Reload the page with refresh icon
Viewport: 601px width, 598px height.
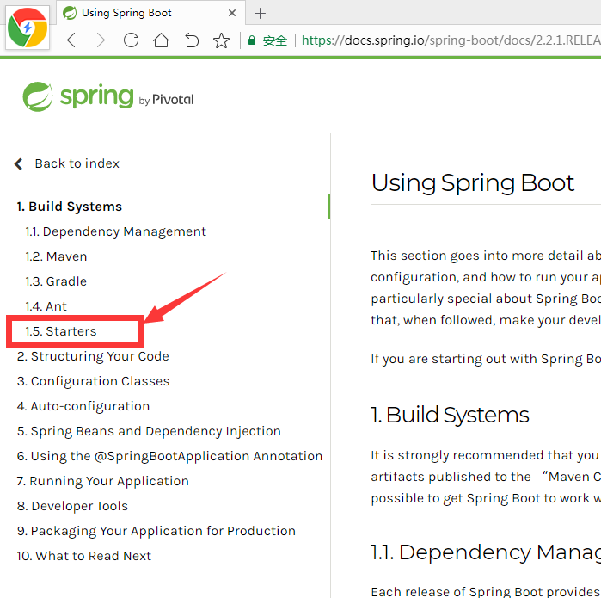pos(131,40)
